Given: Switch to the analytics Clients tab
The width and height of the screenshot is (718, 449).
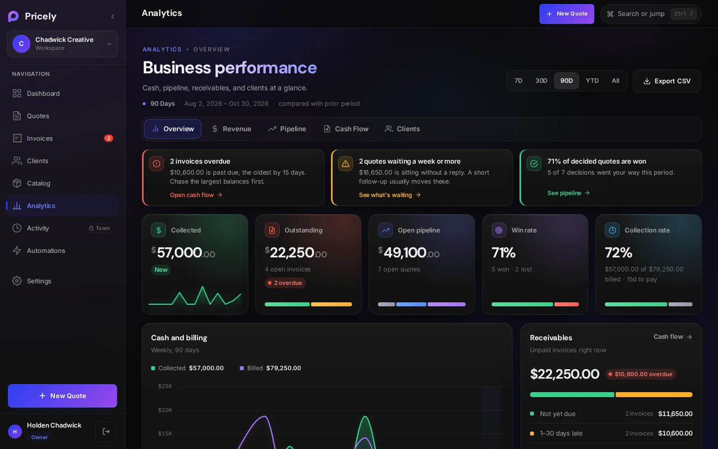Looking at the screenshot, I should [402, 129].
